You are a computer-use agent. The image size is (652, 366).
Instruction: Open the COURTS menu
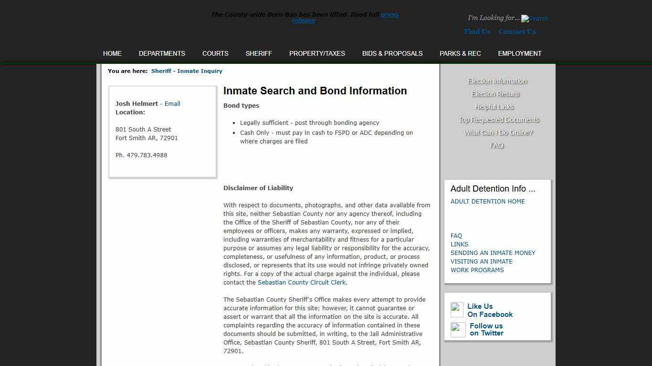[x=215, y=53]
